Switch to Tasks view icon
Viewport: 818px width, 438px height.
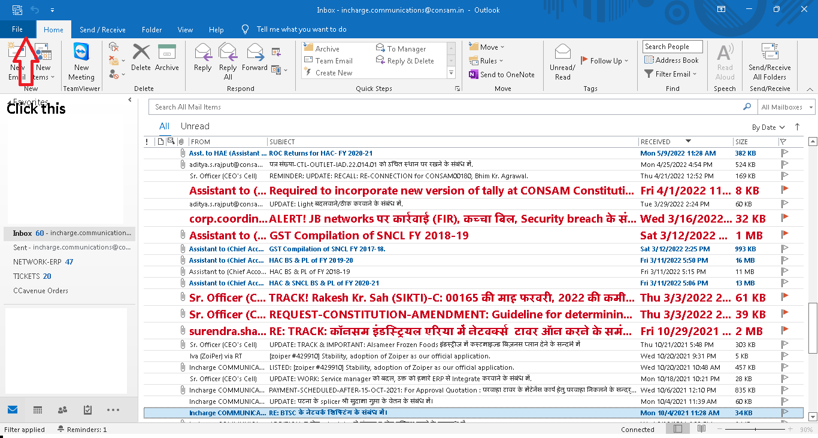point(87,410)
